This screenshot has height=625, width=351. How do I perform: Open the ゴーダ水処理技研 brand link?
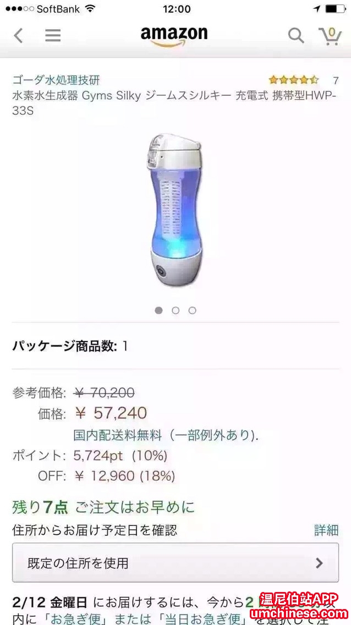tap(56, 80)
